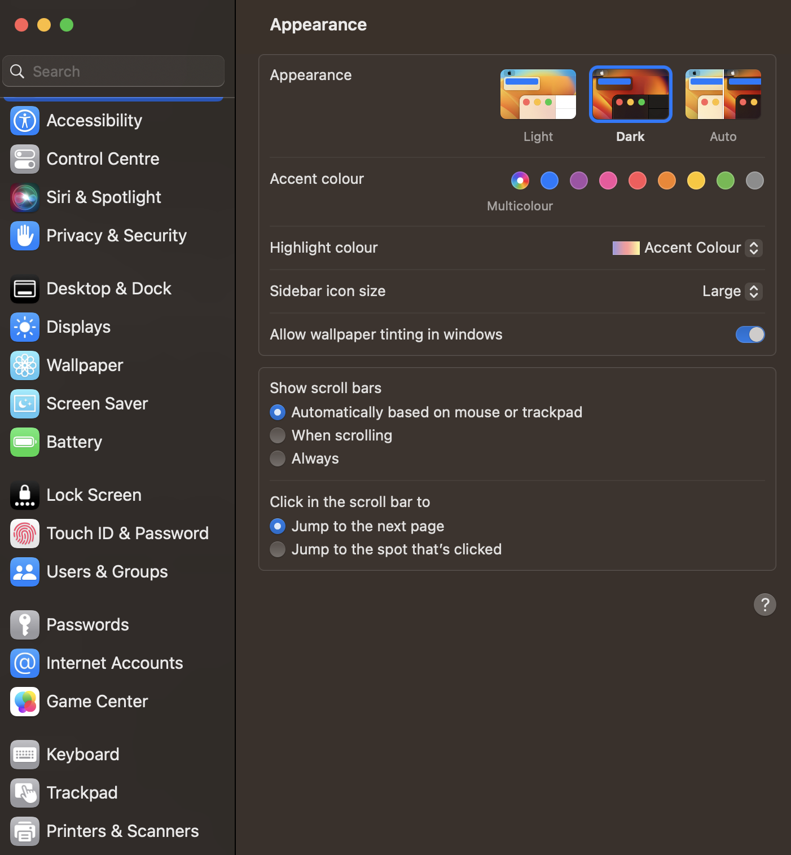Go to Lock Screen label

click(94, 495)
